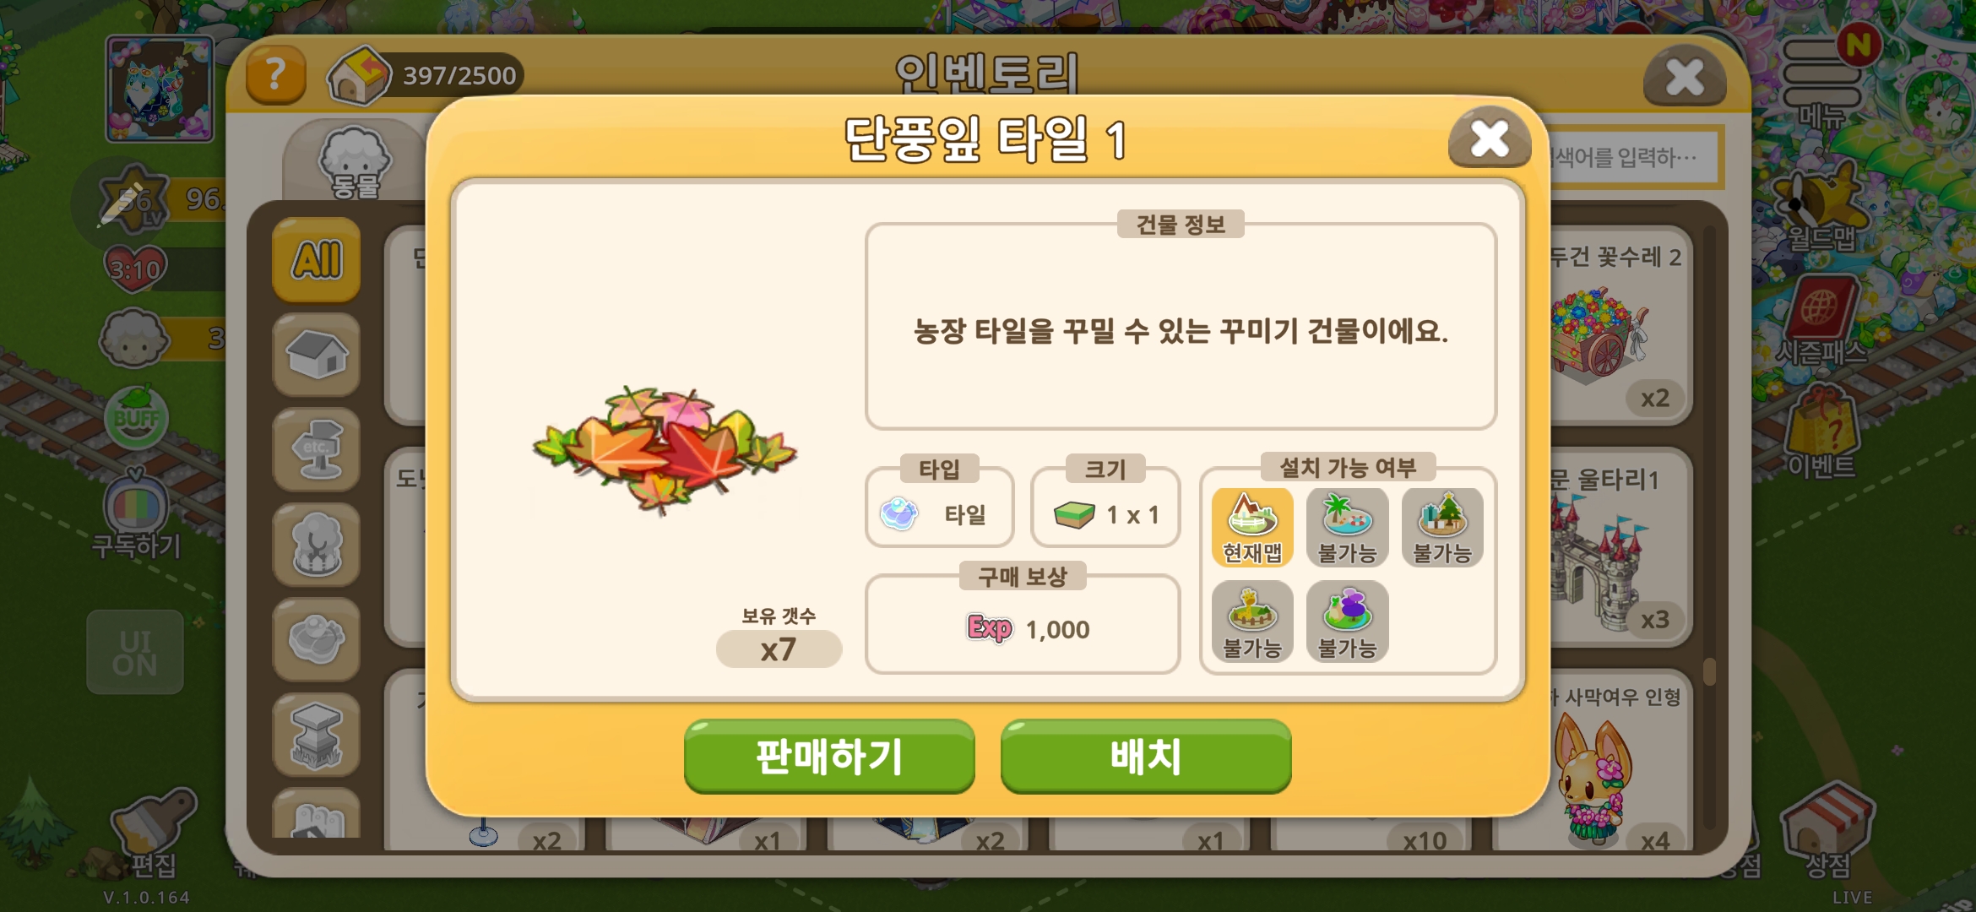Close the 단풍잎 타일 1 detail popup

coord(1490,138)
